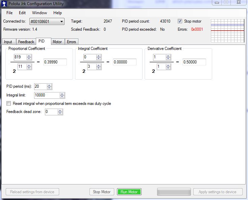Open the Help menu
Screen dimensions: 248x200
(x=57, y=13)
